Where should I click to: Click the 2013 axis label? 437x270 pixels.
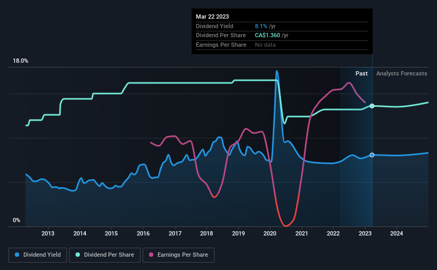pyautogui.click(x=48, y=233)
